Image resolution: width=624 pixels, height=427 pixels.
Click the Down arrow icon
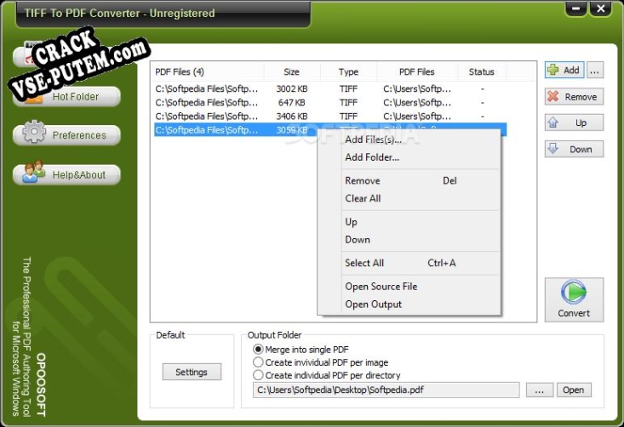tap(552, 149)
